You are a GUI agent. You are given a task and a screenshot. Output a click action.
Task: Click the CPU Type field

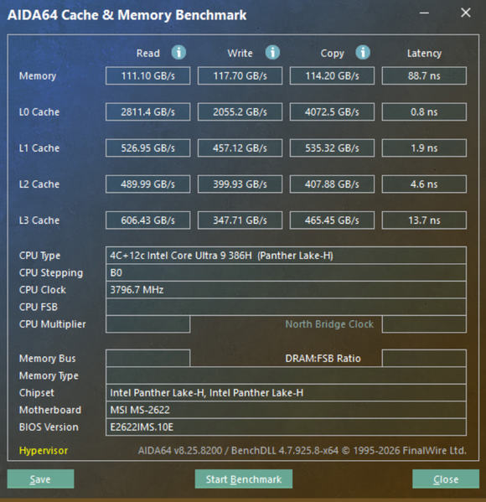pos(286,256)
